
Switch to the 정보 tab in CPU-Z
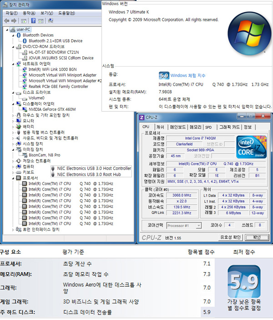click(x=248, y=127)
